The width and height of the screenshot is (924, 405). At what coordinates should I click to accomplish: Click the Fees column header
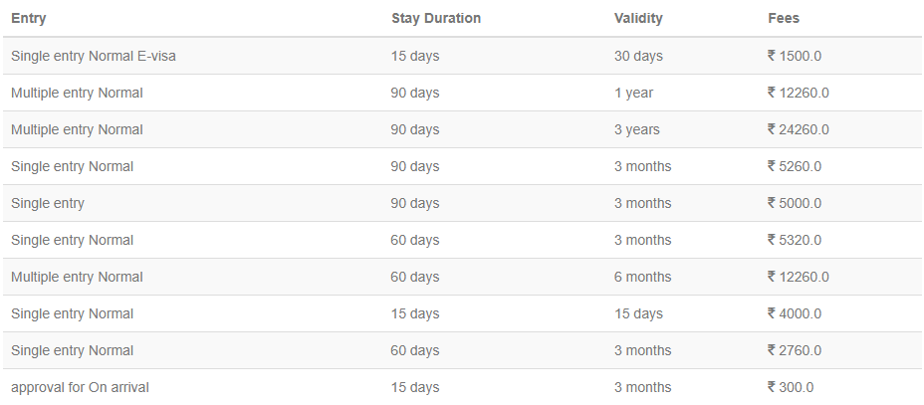pos(783,18)
